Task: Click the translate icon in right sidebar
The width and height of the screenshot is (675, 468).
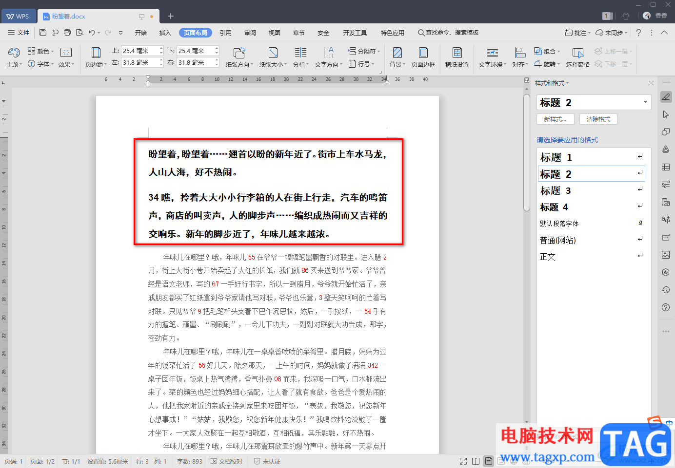Action: click(666, 220)
